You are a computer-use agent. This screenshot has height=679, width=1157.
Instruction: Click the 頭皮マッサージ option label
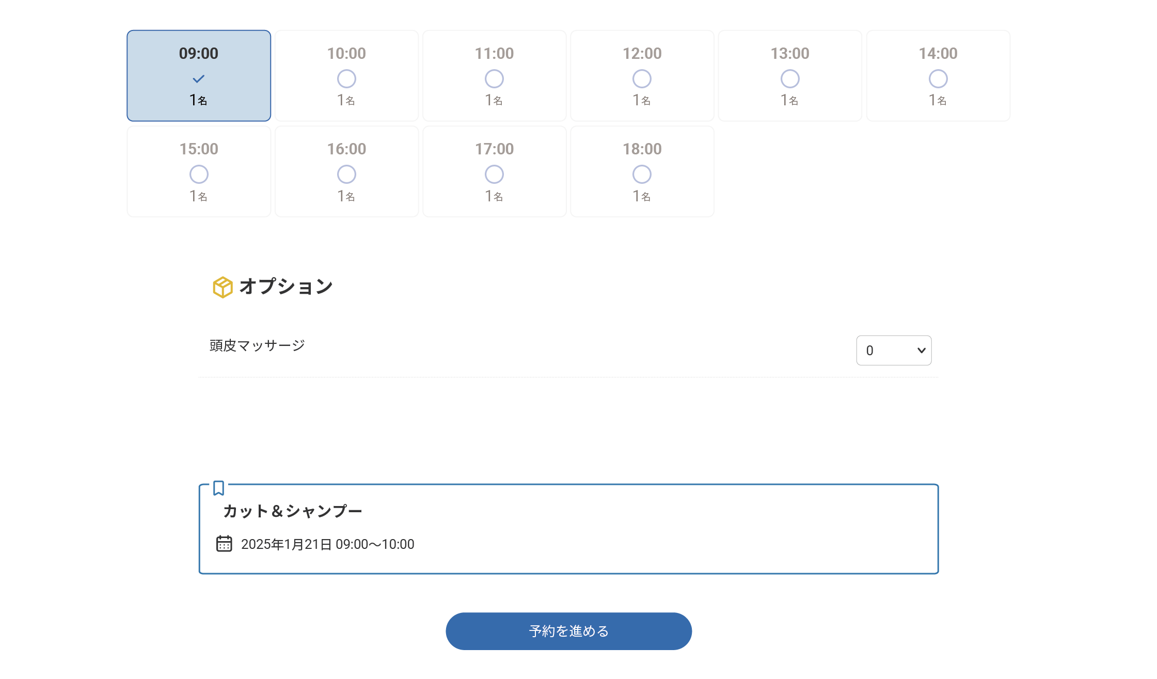[x=257, y=345]
